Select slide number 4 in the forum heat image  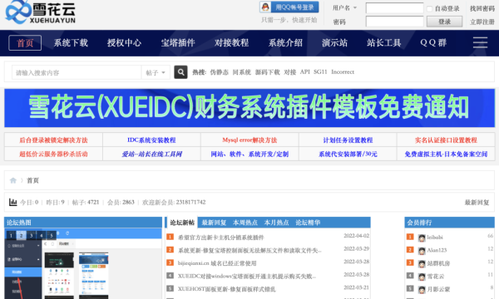42,235
